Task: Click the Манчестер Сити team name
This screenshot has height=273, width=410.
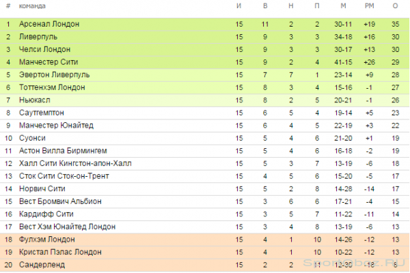Action: pyautogui.click(x=49, y=62)
